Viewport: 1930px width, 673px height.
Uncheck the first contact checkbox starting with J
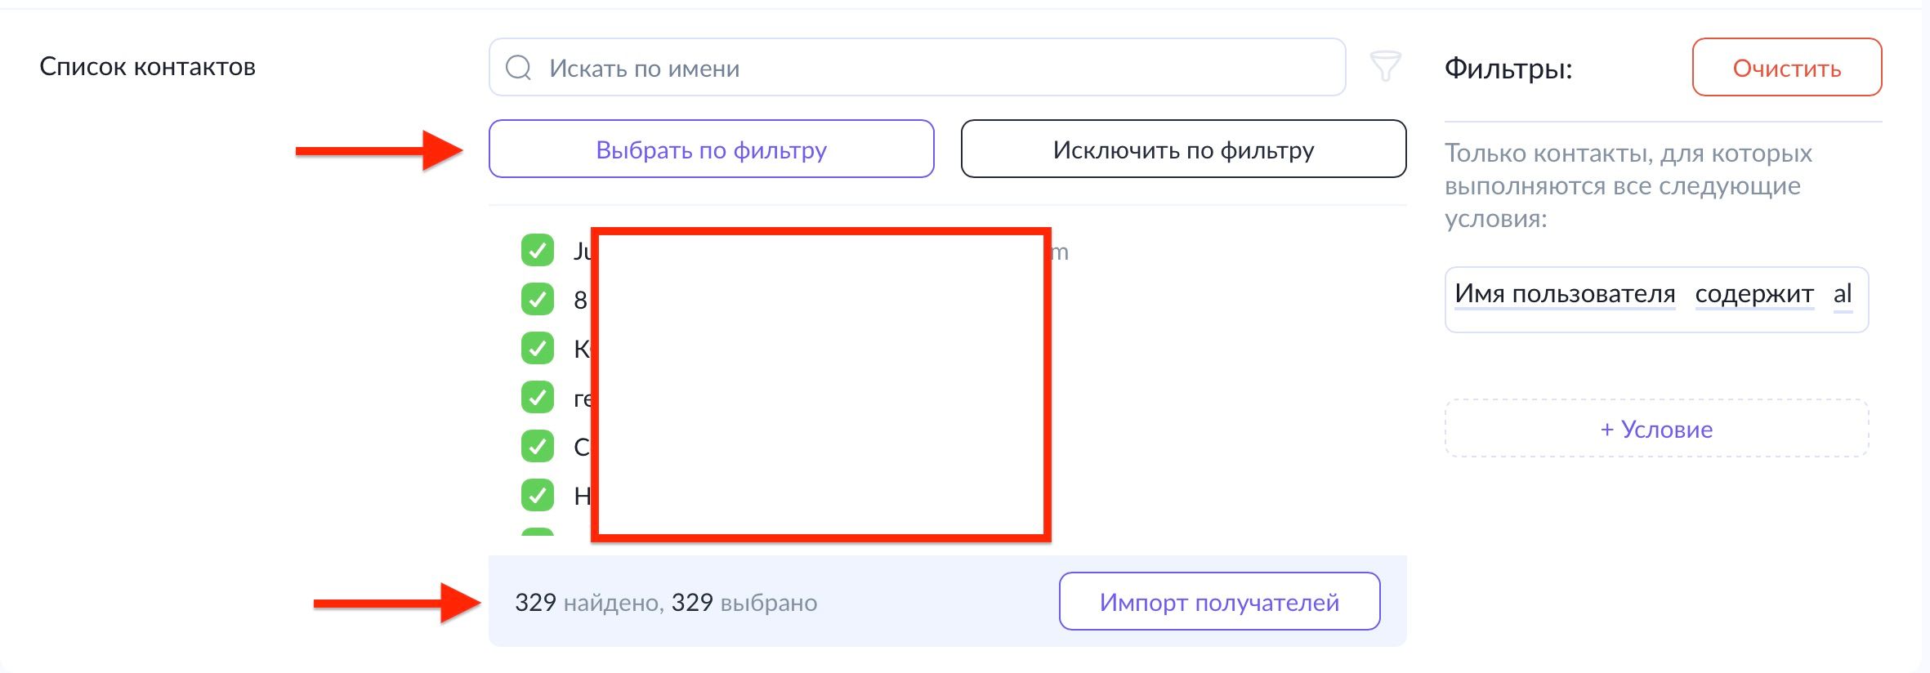[x=538, y=250]
